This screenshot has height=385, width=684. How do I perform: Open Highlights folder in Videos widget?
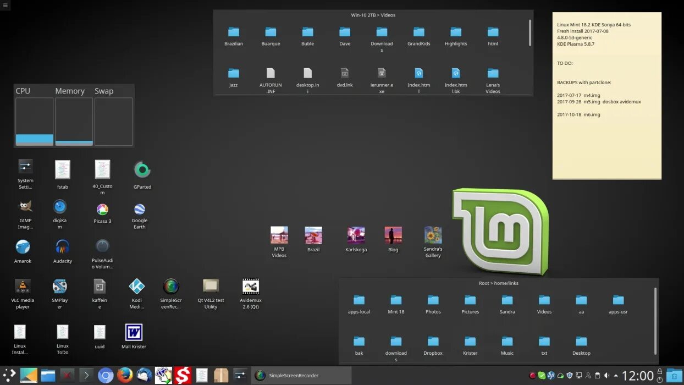[x=456, y=37]
